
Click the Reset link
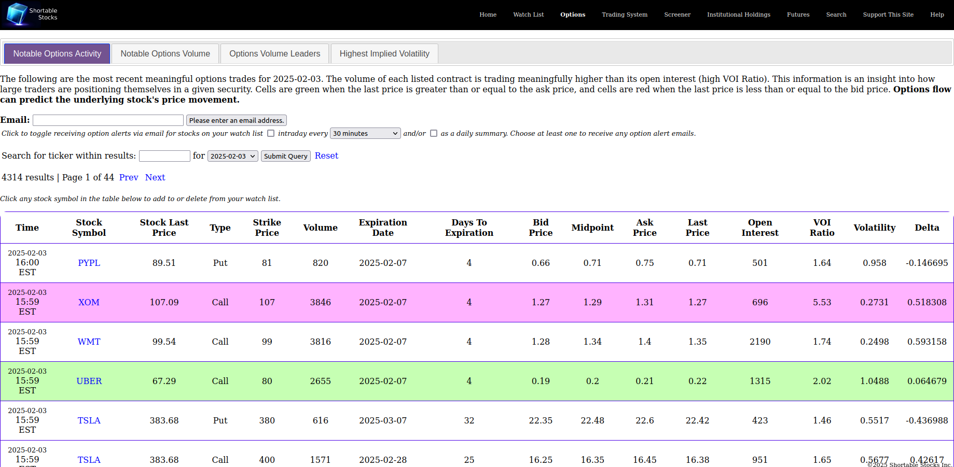[326, 155]
